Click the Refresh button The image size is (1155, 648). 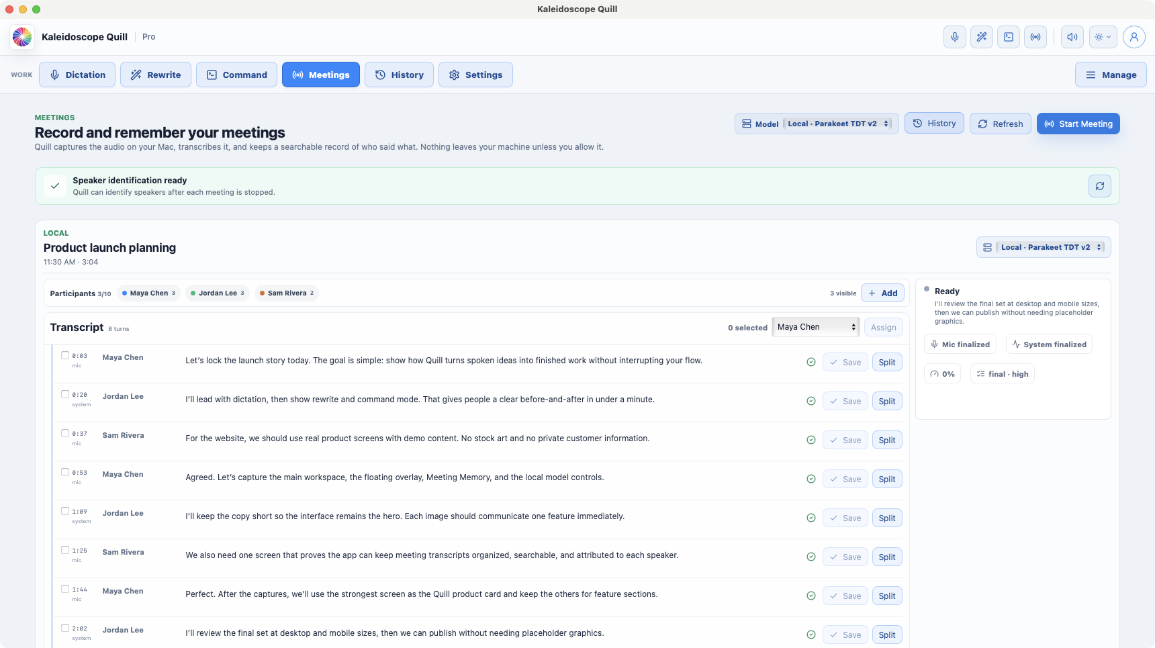pos(1000,124)
